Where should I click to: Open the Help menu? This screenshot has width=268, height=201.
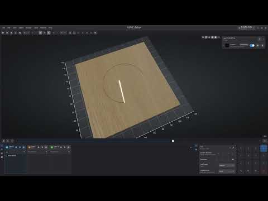[x=50, y=28]
